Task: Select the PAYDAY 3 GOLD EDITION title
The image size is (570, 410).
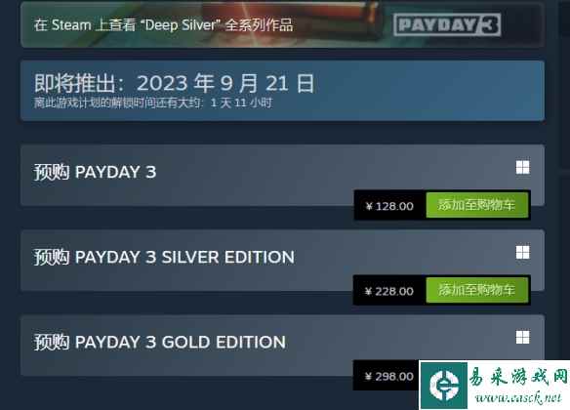Action: pos(160,342)
